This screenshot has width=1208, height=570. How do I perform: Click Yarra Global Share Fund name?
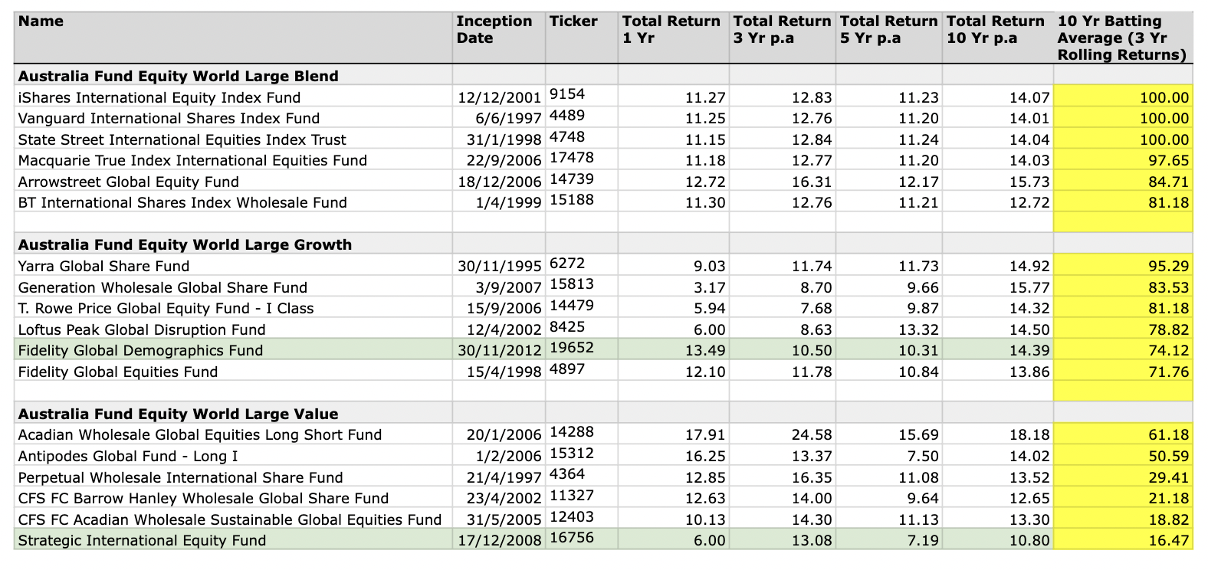pos(103,266)
